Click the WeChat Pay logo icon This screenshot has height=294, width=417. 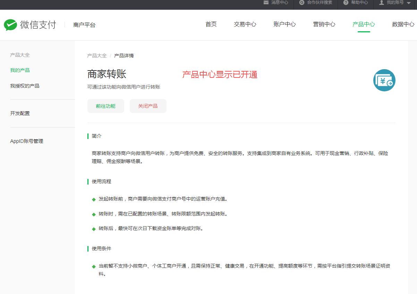(10, 25)
